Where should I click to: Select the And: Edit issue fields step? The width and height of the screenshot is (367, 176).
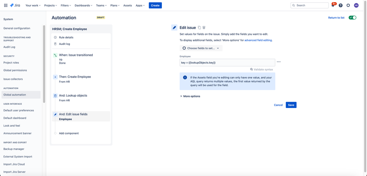point(81,116)
